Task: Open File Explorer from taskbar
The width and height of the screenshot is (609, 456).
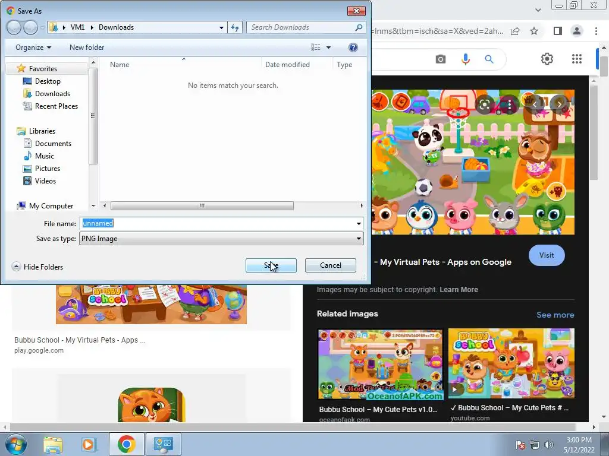Action: pyautogui.click(x=53, y=444)
